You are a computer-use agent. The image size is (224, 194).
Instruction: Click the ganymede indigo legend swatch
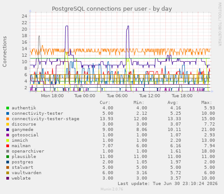(8, 130)
